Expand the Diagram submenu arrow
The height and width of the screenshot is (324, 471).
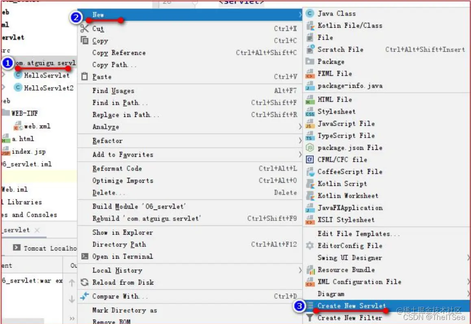tap(468, 294)
